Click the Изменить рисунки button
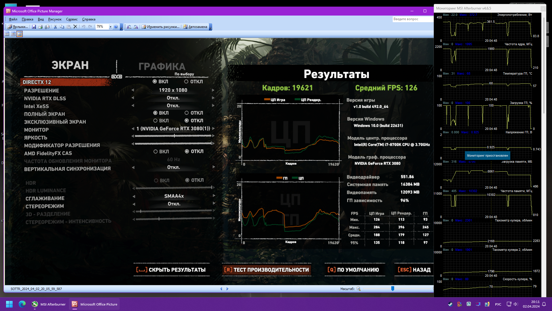Viewport: 552px width, 311px height. coord(161,27)
